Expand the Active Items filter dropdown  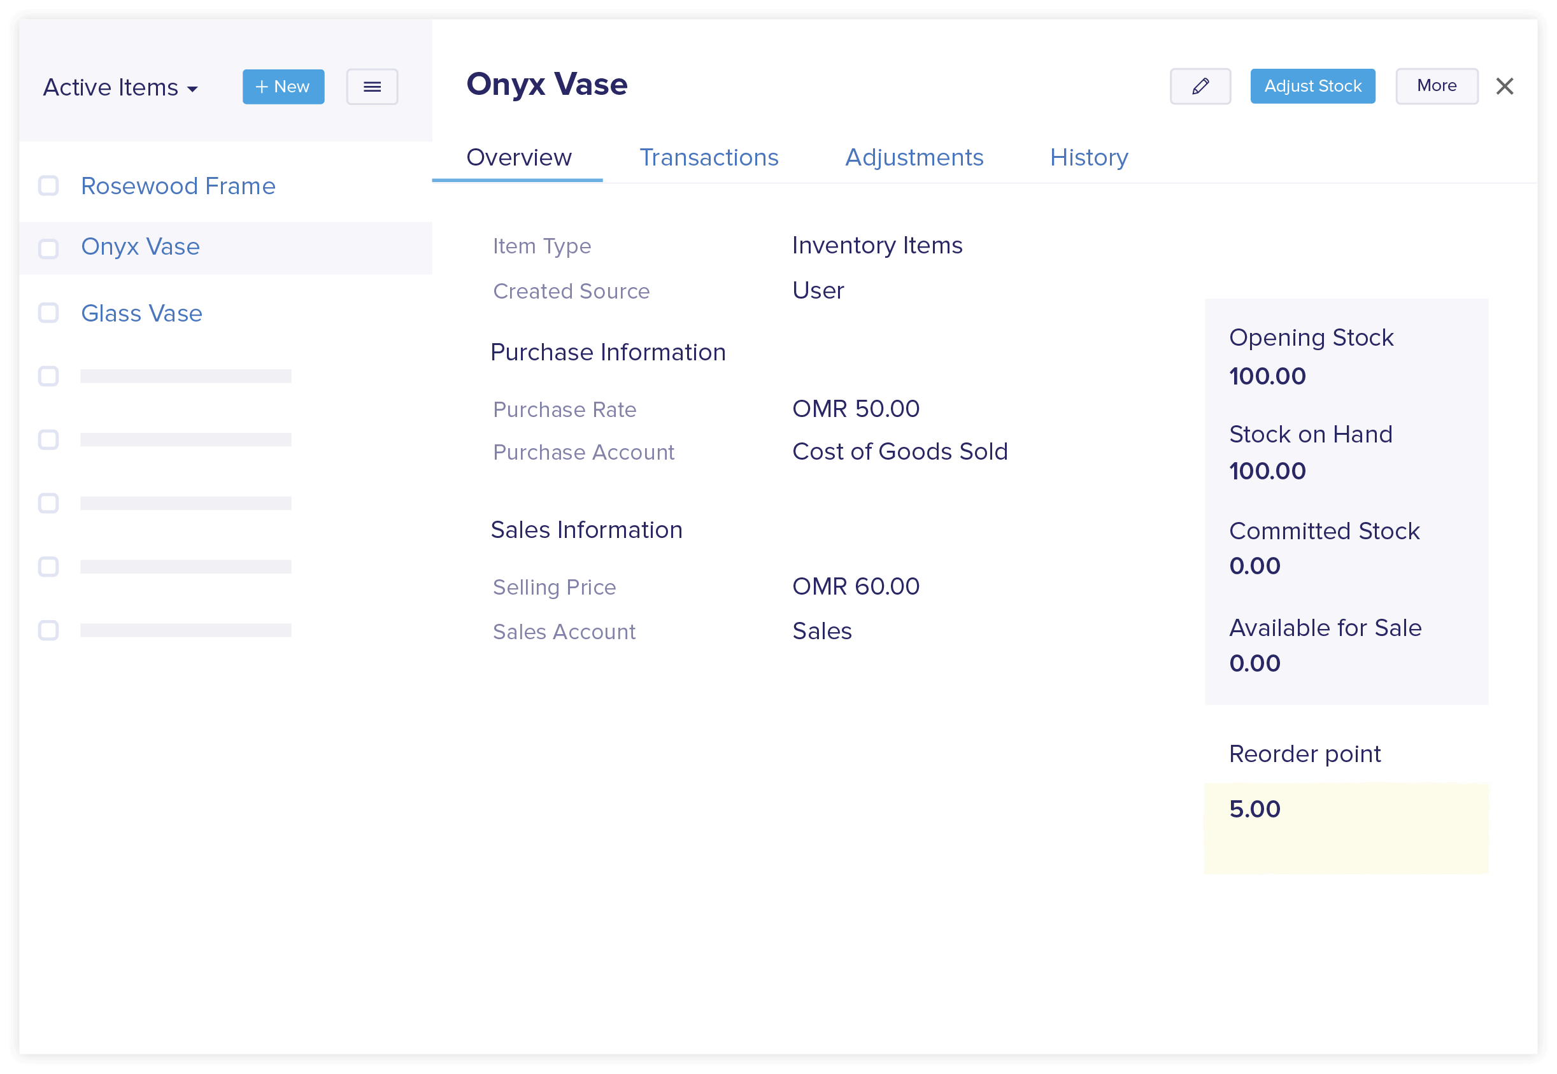120,88
